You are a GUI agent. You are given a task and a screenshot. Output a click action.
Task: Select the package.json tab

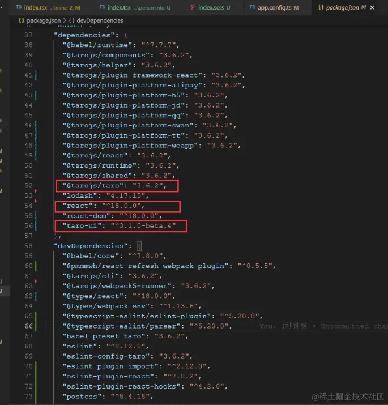click(342, 8)
